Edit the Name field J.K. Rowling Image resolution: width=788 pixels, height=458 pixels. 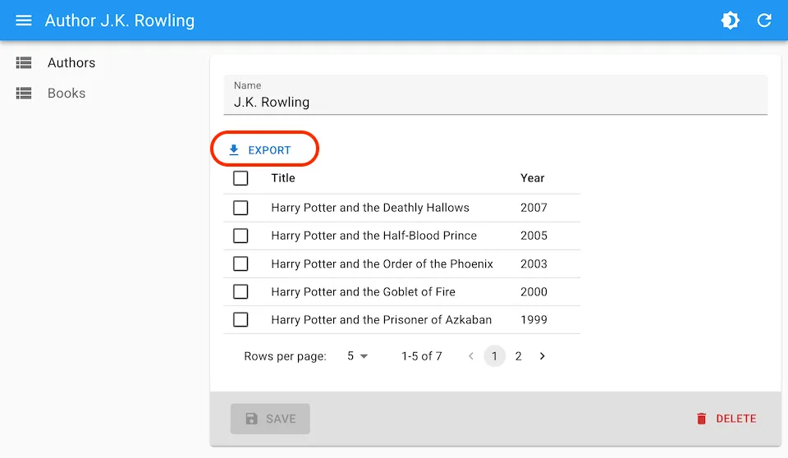[496, 95]
